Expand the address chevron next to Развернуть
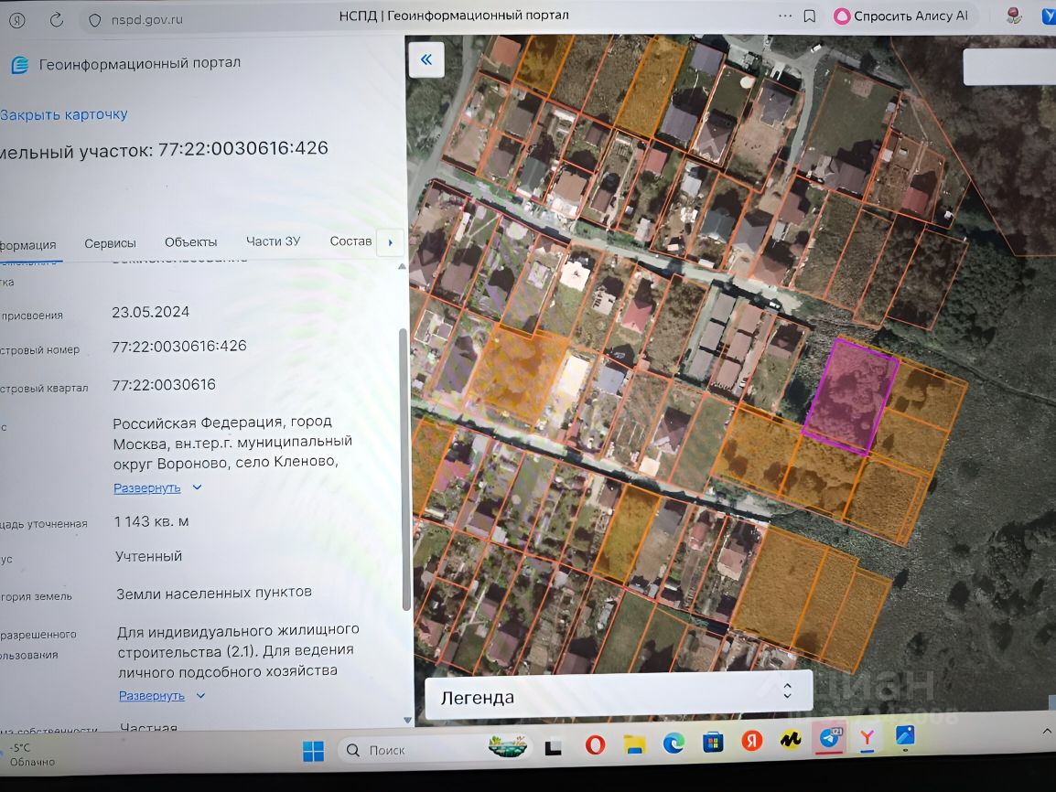Screen dimensions: 1056x792 (x=197, y=487)
